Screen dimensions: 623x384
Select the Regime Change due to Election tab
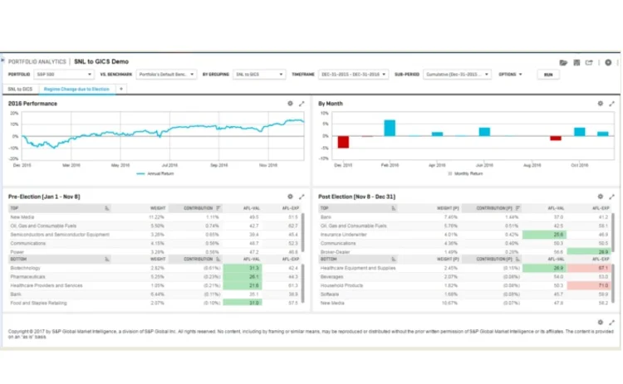tap(76, 89)
